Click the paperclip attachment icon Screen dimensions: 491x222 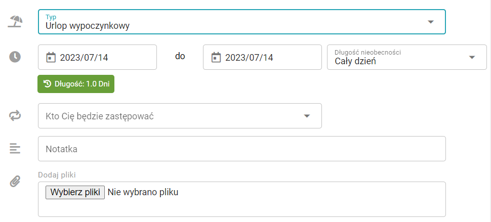(15, 181)
